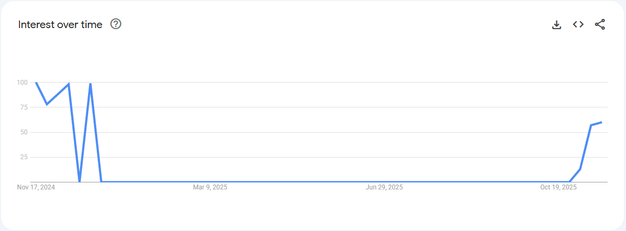626x231 pixels.
Task: Open the embed code icon
Action: click(x=578, y=24)
